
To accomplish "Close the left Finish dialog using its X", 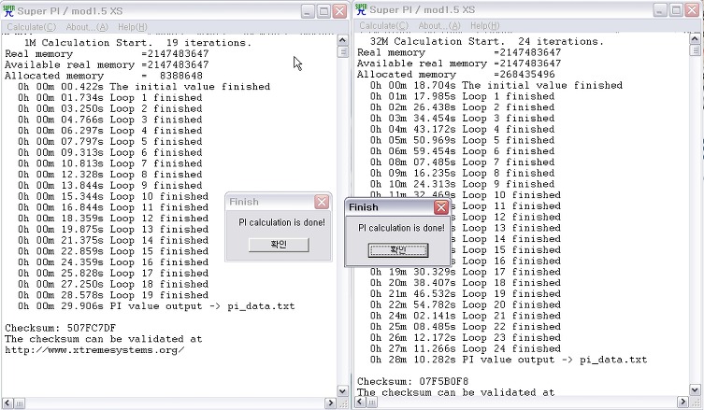I will 322,202.
